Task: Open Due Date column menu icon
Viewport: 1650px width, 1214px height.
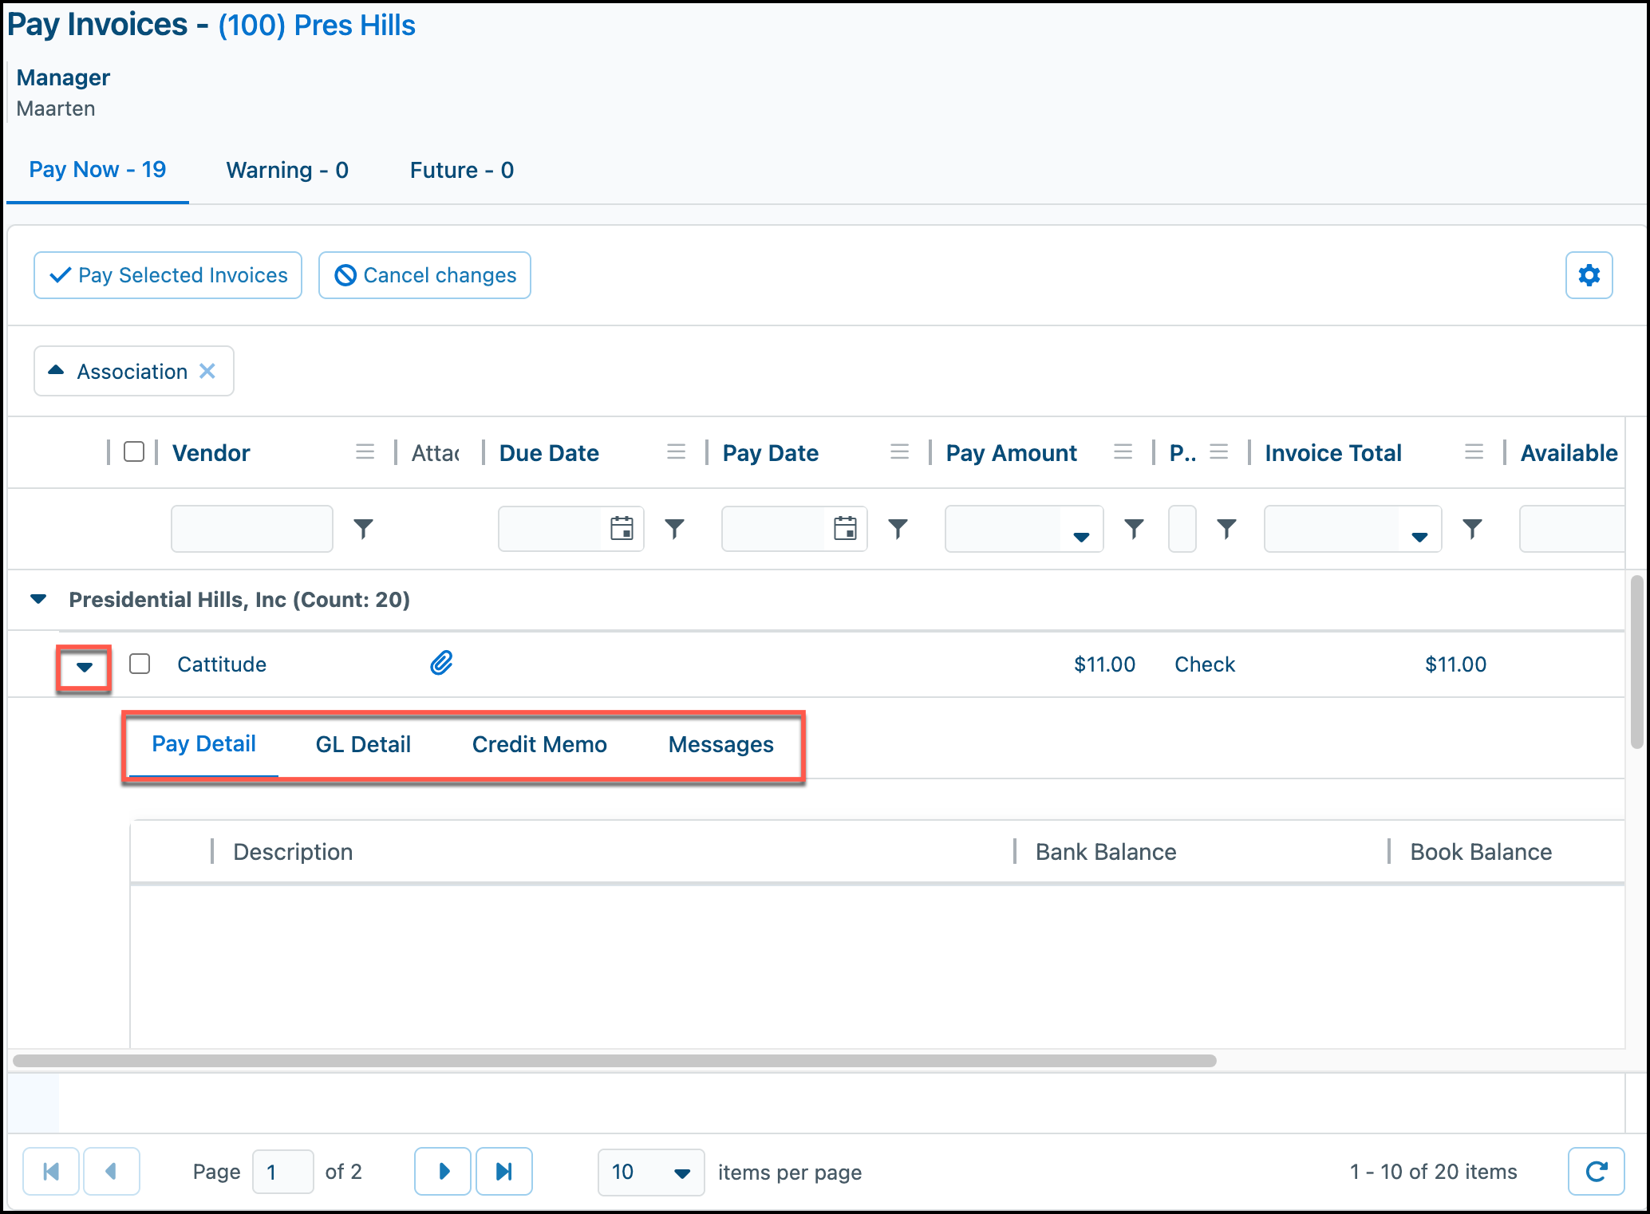Action: 676,452
